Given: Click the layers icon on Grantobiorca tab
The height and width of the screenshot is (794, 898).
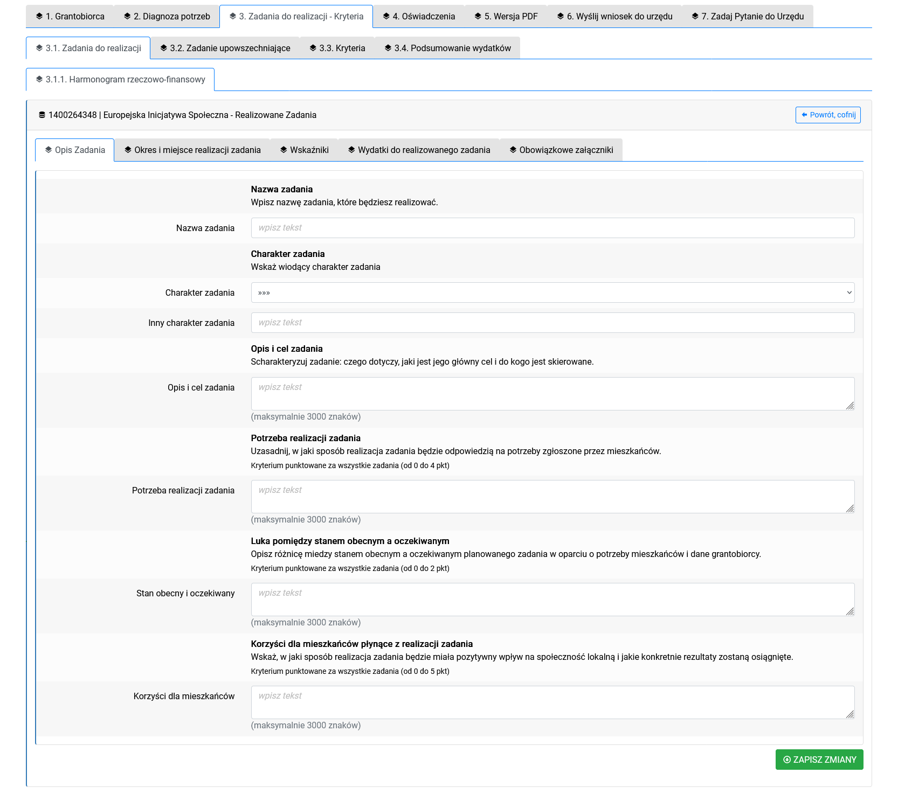Looking at the screenshot, I should (39, 16).
